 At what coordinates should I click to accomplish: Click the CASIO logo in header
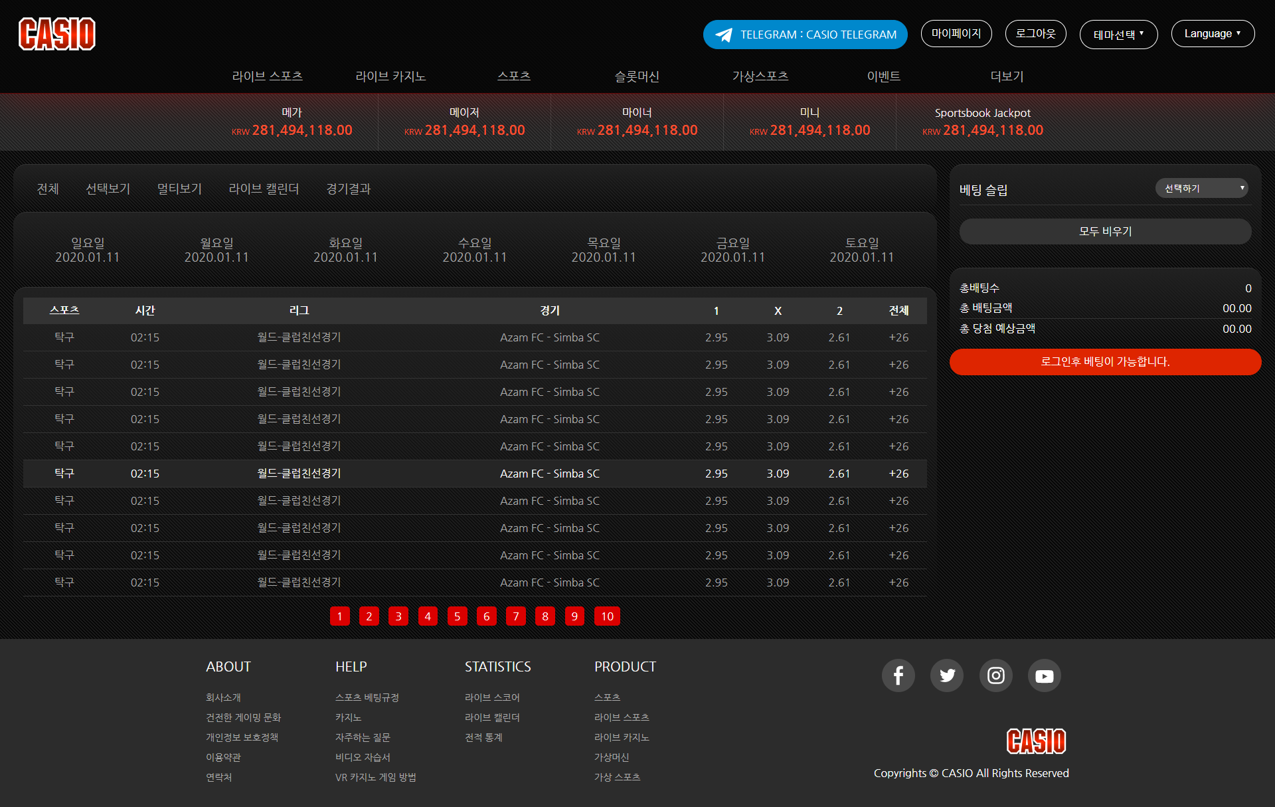tap(57, 34)
